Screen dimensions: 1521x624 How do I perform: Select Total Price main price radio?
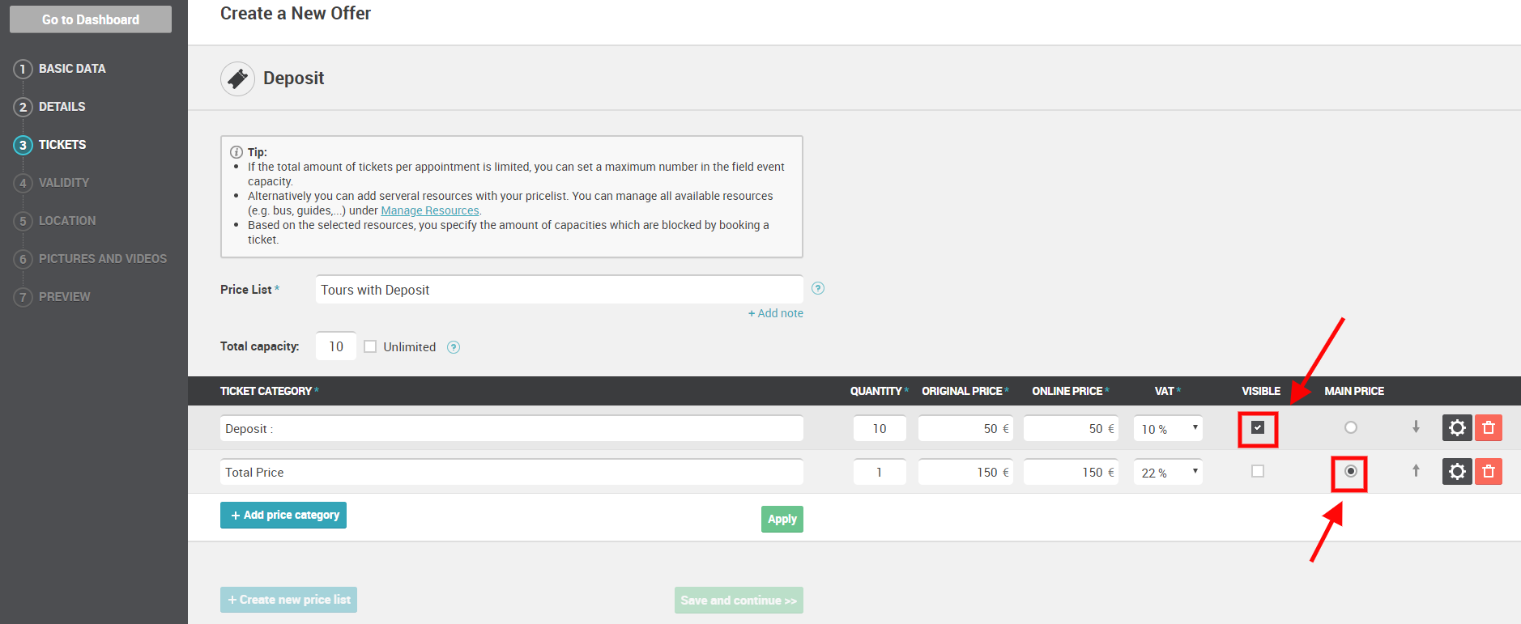click(x=1351, y=471)
